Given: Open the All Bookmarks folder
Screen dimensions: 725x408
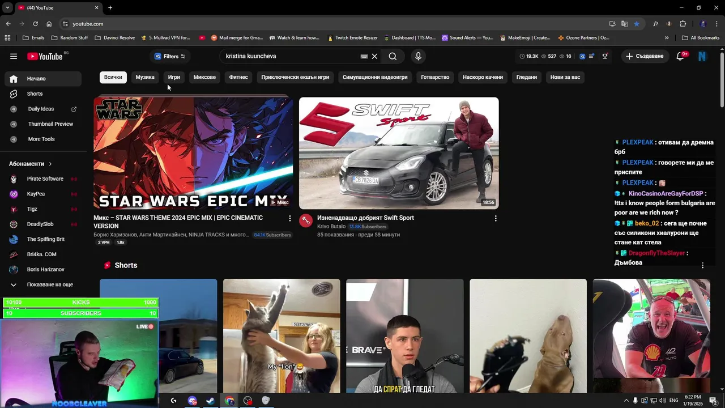Looking at the screenshot, I should (701, 38).
